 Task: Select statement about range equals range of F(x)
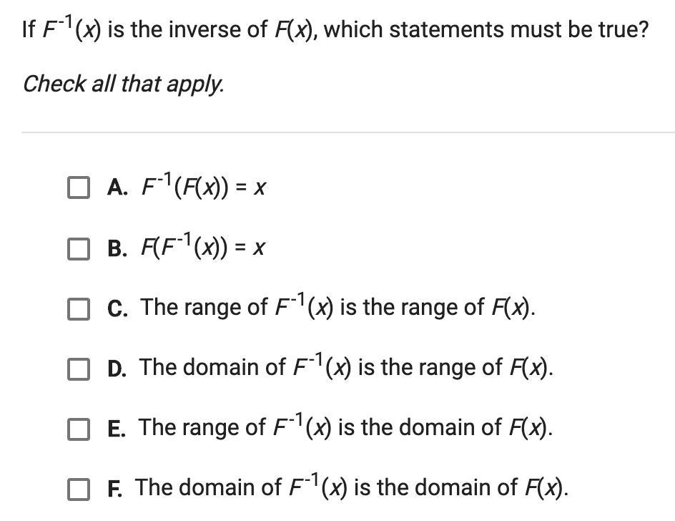pyautogui.click(x=338, y=307)
